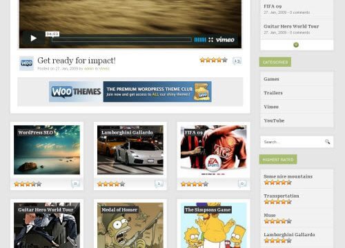Screen dimensions: 345x248
Task: Open 'Muse' rated post
Action: [x=270, y=216]
